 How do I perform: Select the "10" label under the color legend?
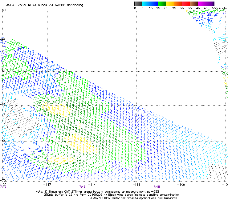pyautogui.click(x=151, y=8)
